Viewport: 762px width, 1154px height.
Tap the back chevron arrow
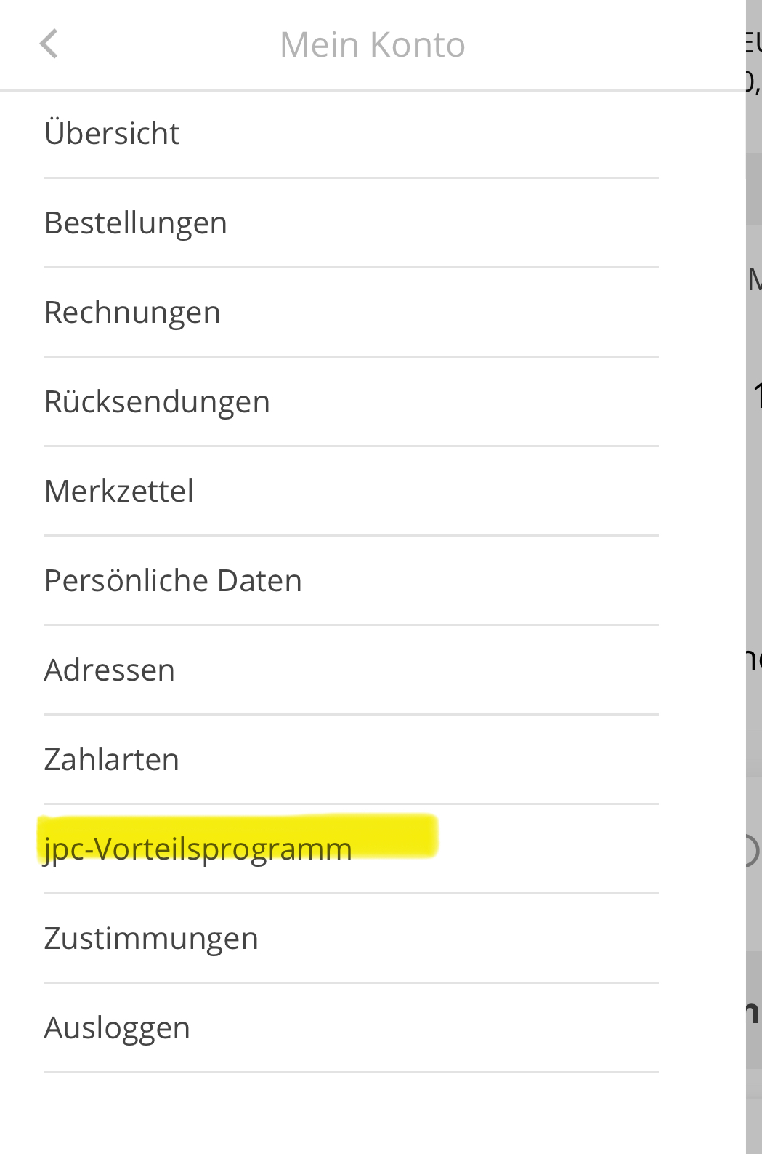(x=49, y=44)
